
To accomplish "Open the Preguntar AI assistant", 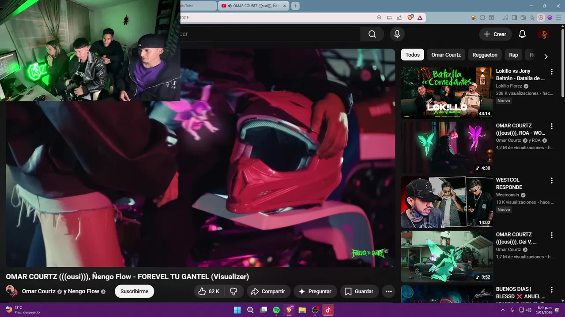I will click(315, 291).
